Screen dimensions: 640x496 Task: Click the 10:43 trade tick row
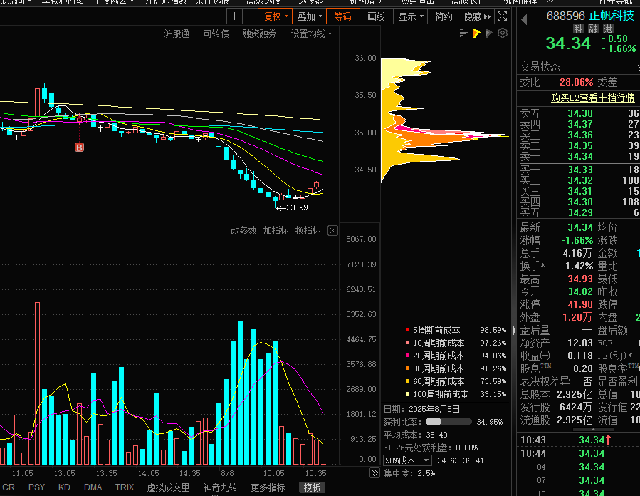coord(579,440)
